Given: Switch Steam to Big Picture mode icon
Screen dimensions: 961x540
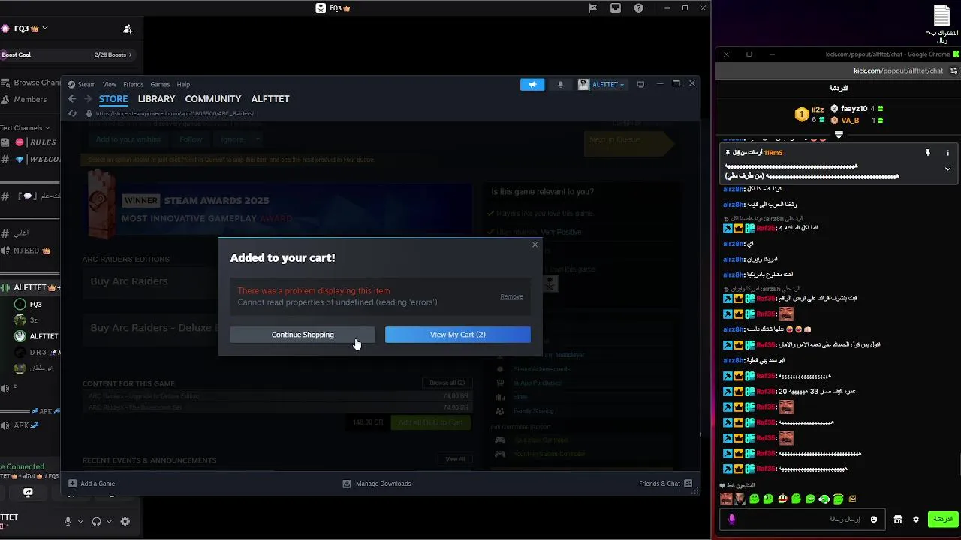Looking at the screenshot, I should pyautogui.click(x=640, y=84).
